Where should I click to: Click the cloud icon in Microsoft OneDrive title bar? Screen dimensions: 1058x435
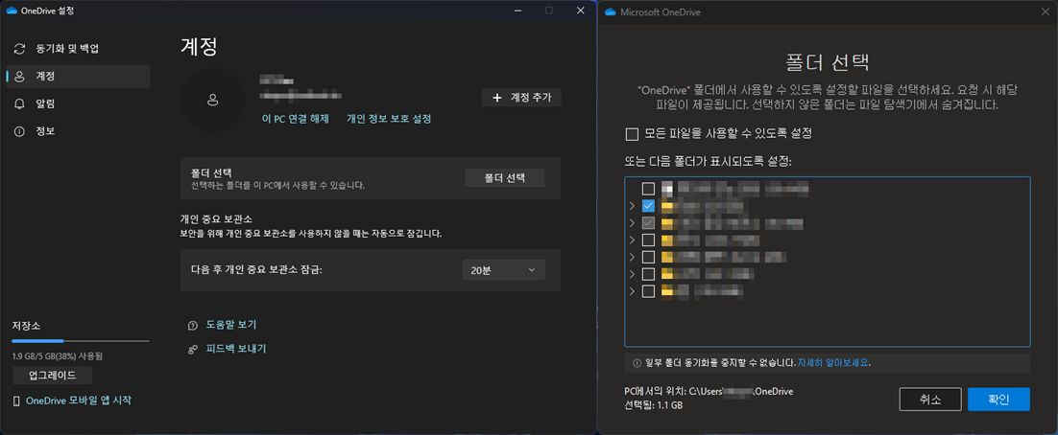(611, 11)
